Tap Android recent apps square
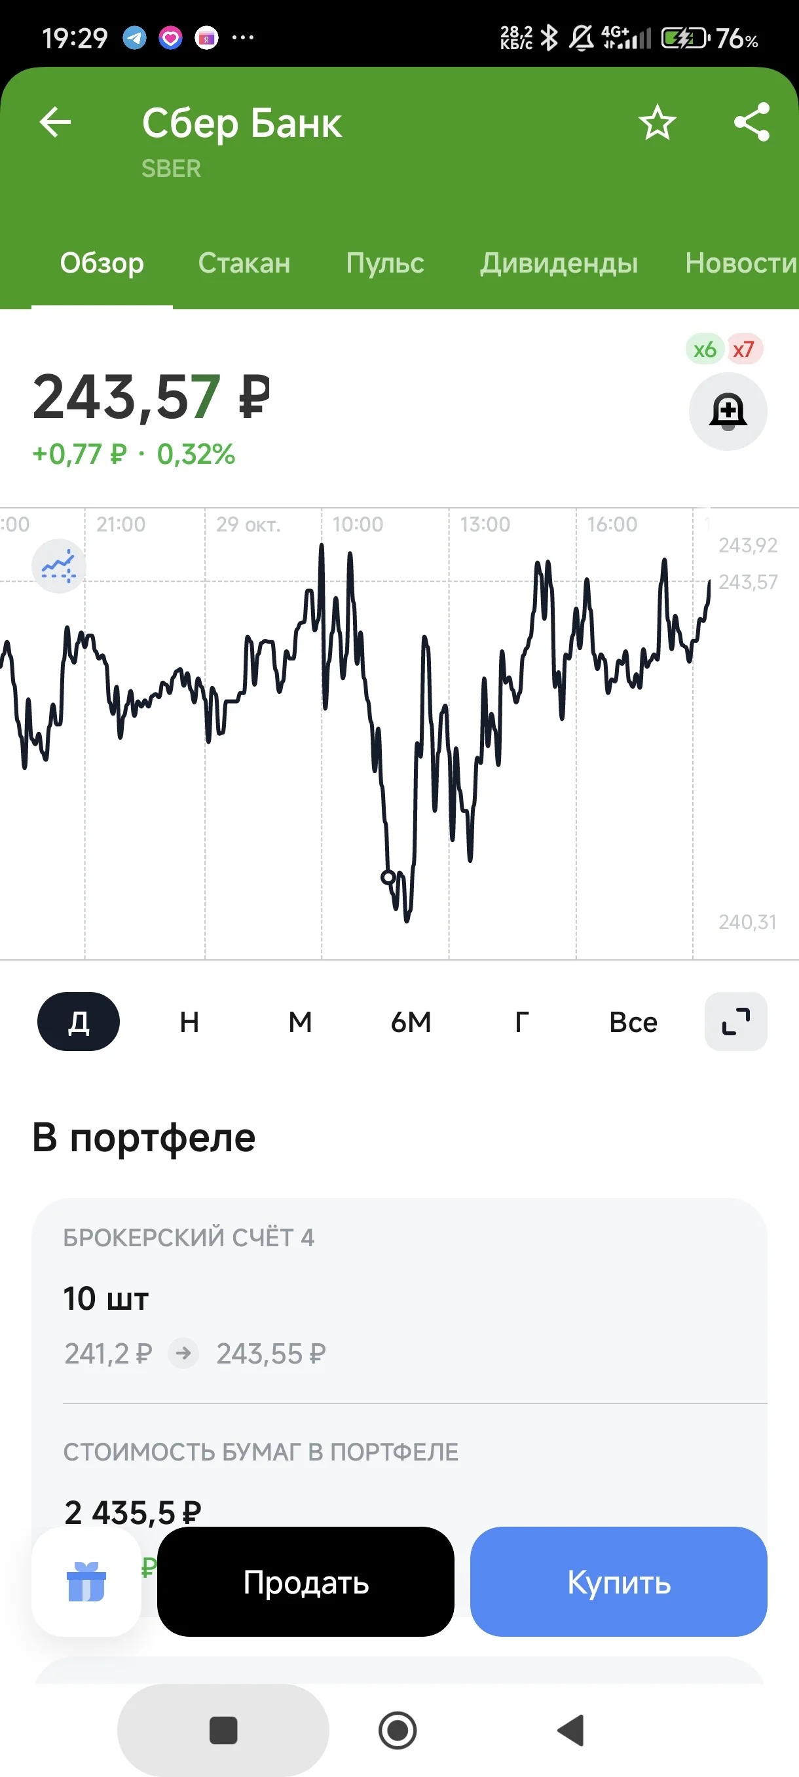 click(223, 1730)
